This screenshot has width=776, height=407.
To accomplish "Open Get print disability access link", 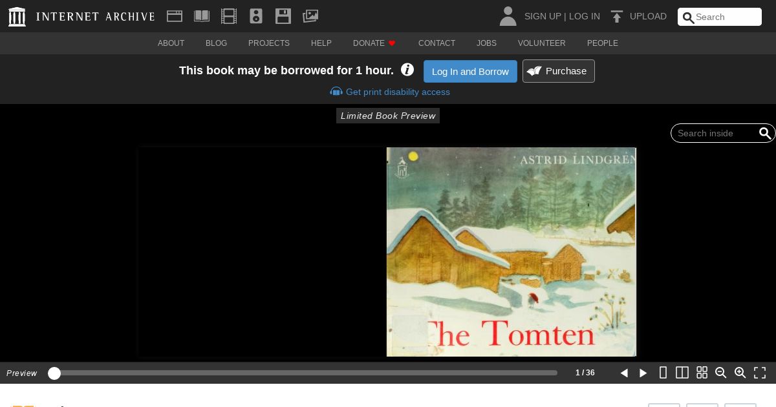I will coord(398,92).
